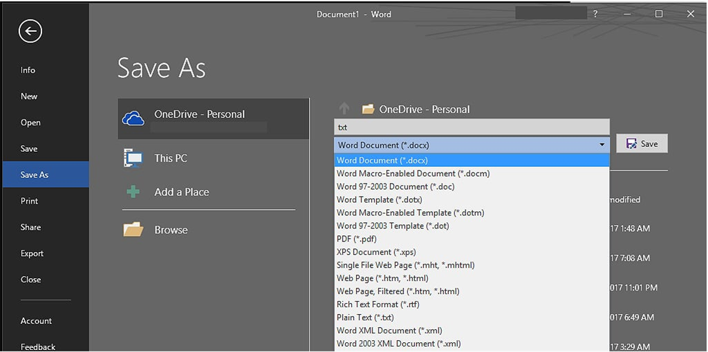Click the Browse folder icon
708x352 pixels.
(x=133, y=230)
